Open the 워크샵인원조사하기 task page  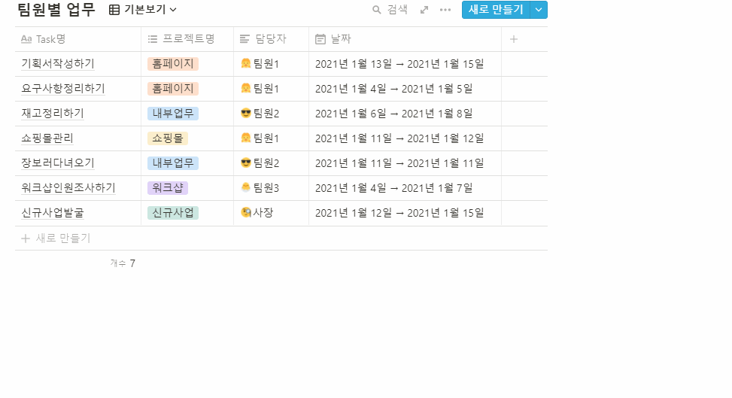click(68, 188)
